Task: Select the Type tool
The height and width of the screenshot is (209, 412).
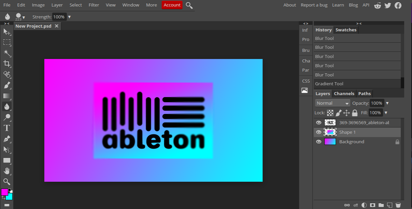Action: (x=6, y=128)
